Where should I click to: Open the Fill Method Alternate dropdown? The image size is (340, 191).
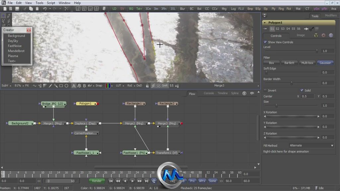point(311,146)
